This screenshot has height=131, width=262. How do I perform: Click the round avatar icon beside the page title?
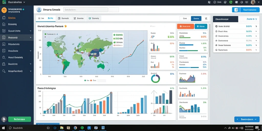click(39, 10)
